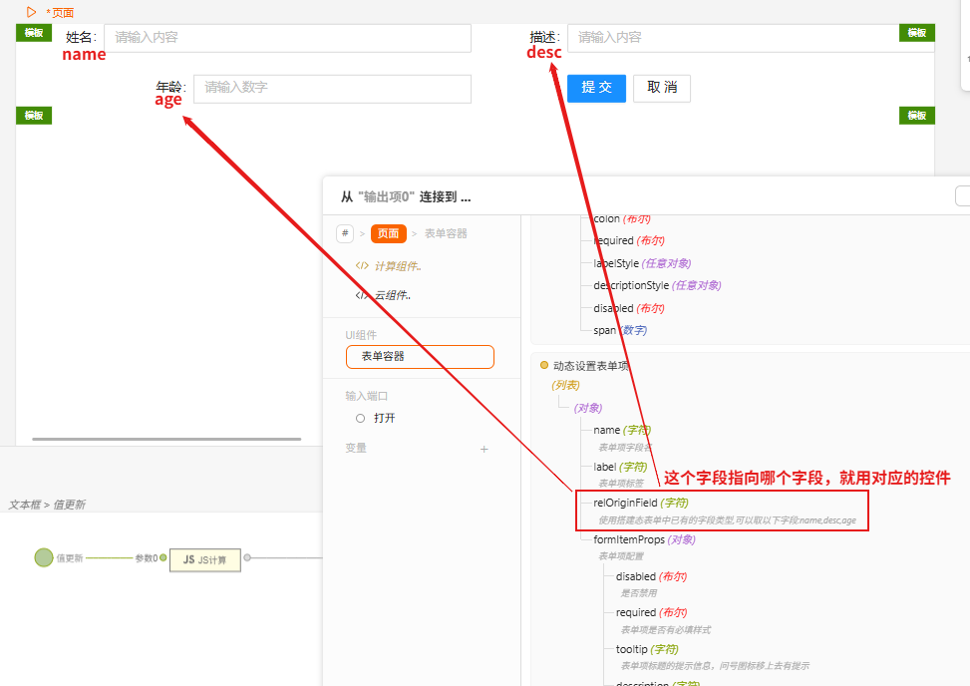Click the 提交 submit button
Screen dimensions: 970x686
(x=596, y=88)
